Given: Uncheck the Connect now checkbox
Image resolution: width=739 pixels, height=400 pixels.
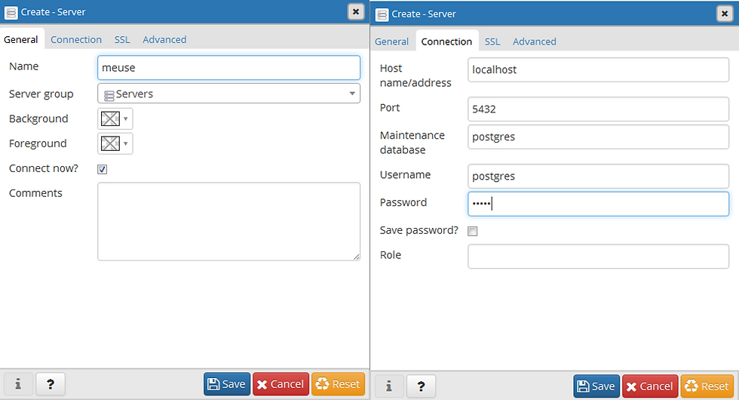Looking at the screenshot, I should (x=103, y=169).
